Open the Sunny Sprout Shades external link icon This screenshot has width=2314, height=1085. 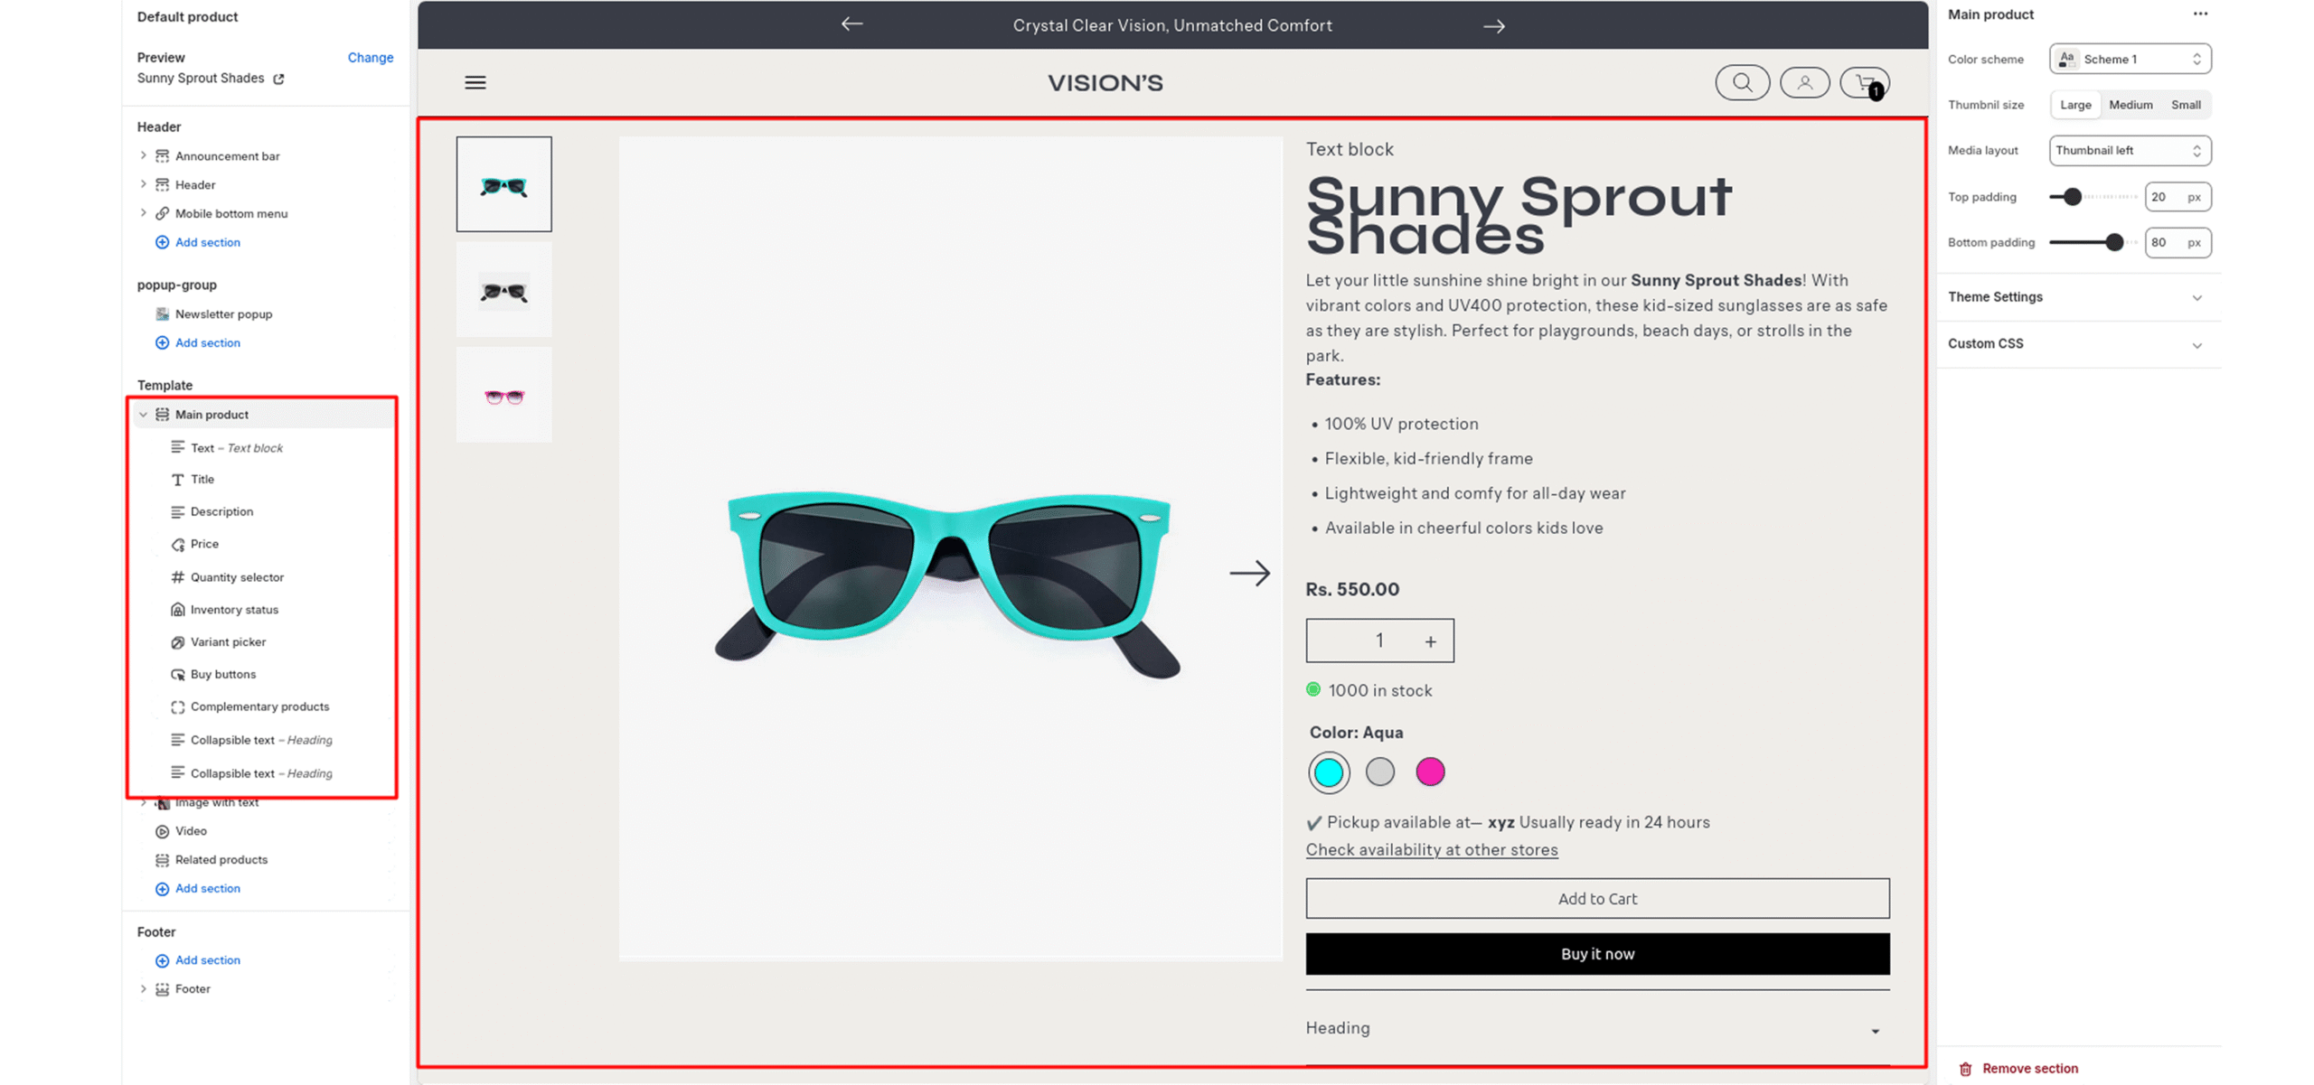(278, 79)
